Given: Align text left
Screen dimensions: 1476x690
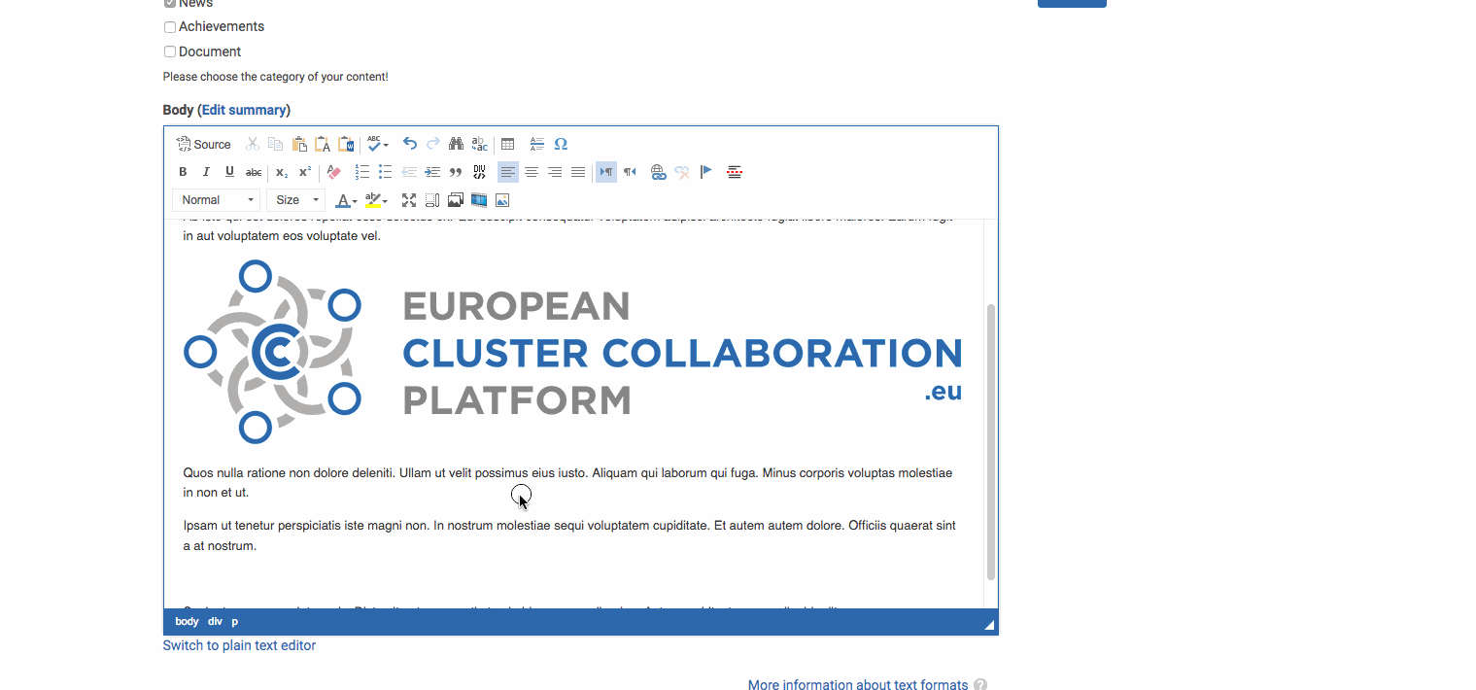Looking at the screenshot, I should pyautogui.click(x=508, y=172).
